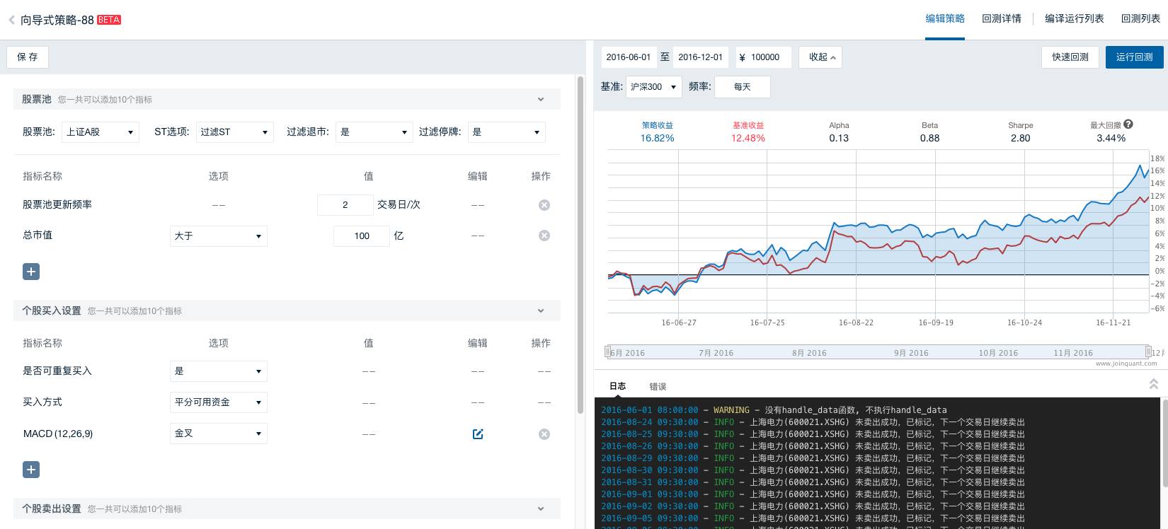Open the 编译运行列表 tab
Screen dimensions: 1168x529
pos(1075,19)
